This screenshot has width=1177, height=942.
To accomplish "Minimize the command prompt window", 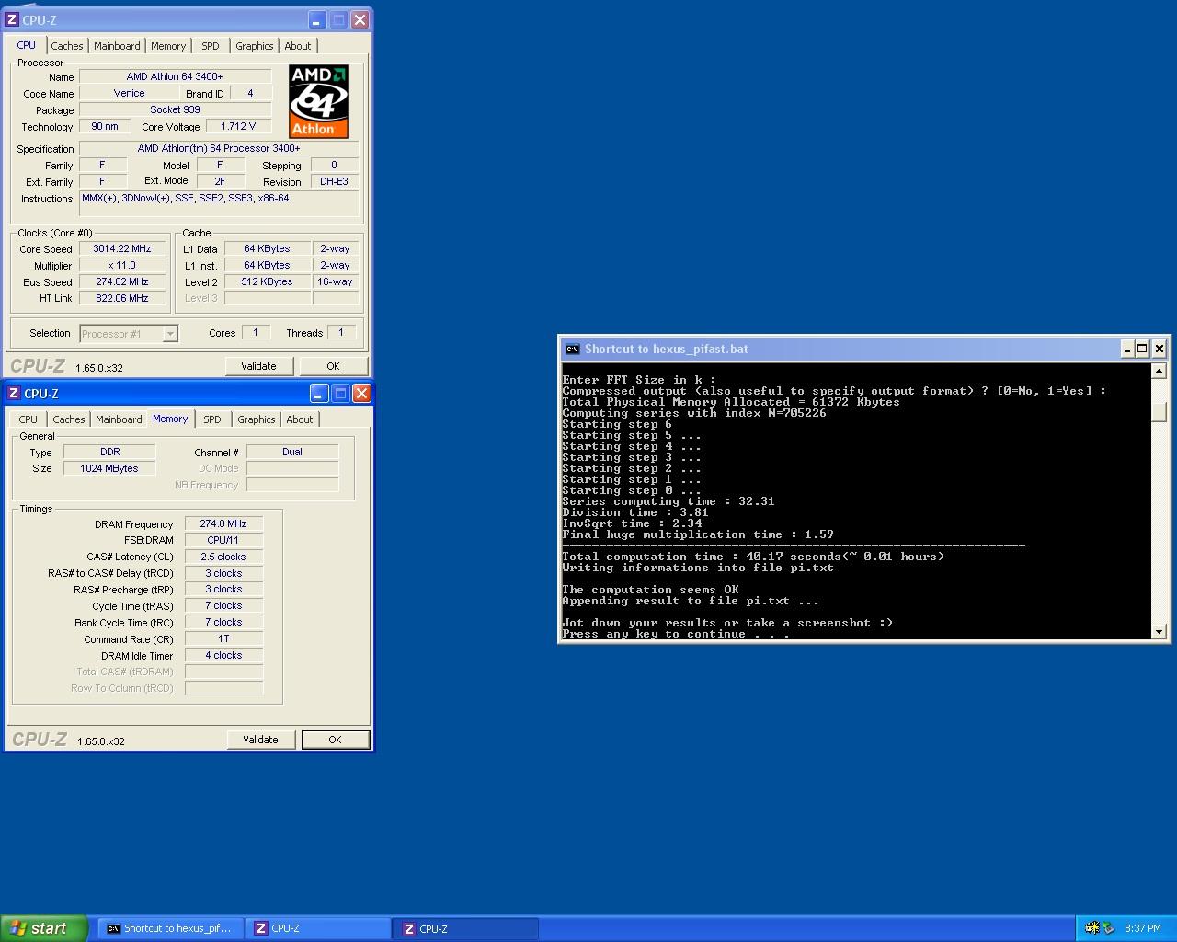I will (1126, 349).
